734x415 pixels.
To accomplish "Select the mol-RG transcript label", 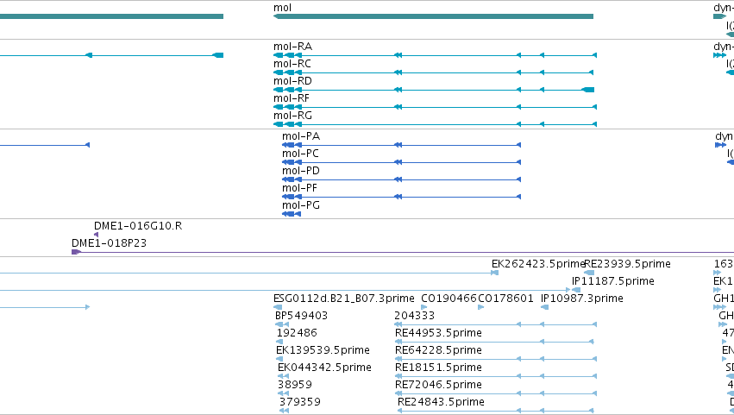I will (x=292, y=116).
